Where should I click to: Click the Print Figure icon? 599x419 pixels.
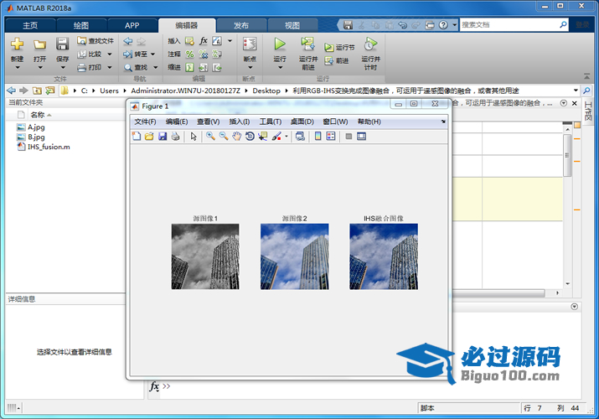pos(175,137)
